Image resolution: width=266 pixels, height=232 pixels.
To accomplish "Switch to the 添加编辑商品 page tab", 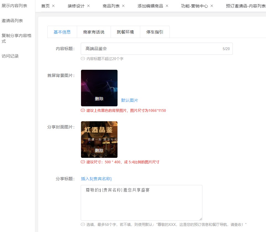I will 150,6.
